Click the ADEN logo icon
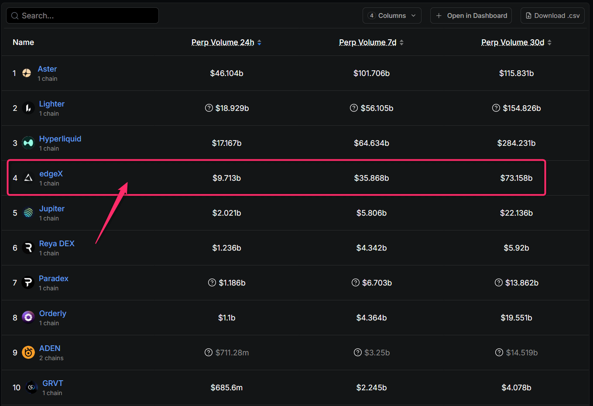This screenshot has width=593, height=406. pyautogui.click(x=28, y=352)
